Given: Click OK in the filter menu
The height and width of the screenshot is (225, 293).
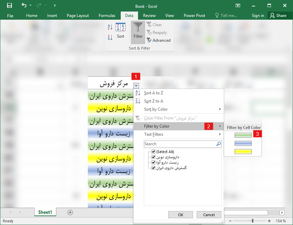Looking at the screenshot, I should tap(180, 215).
